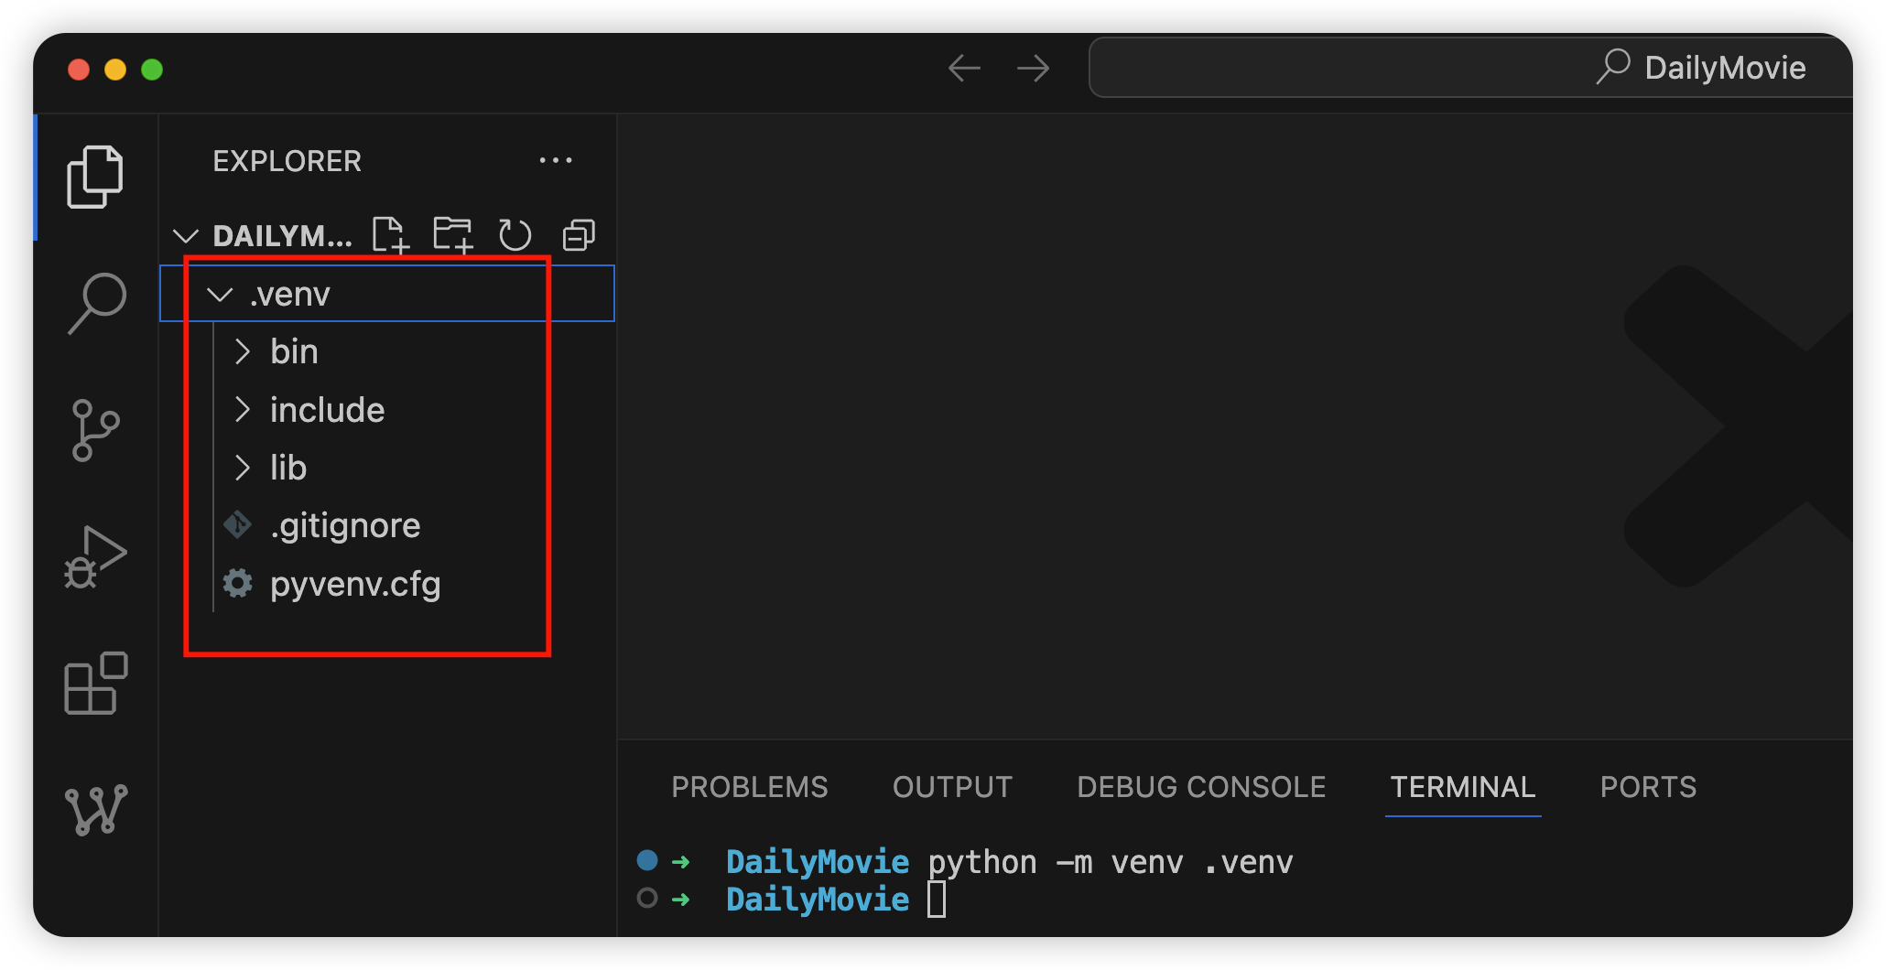1886x970 pixels.
Task: Create a new folder in DailyMovie
Action: [452, 235]
